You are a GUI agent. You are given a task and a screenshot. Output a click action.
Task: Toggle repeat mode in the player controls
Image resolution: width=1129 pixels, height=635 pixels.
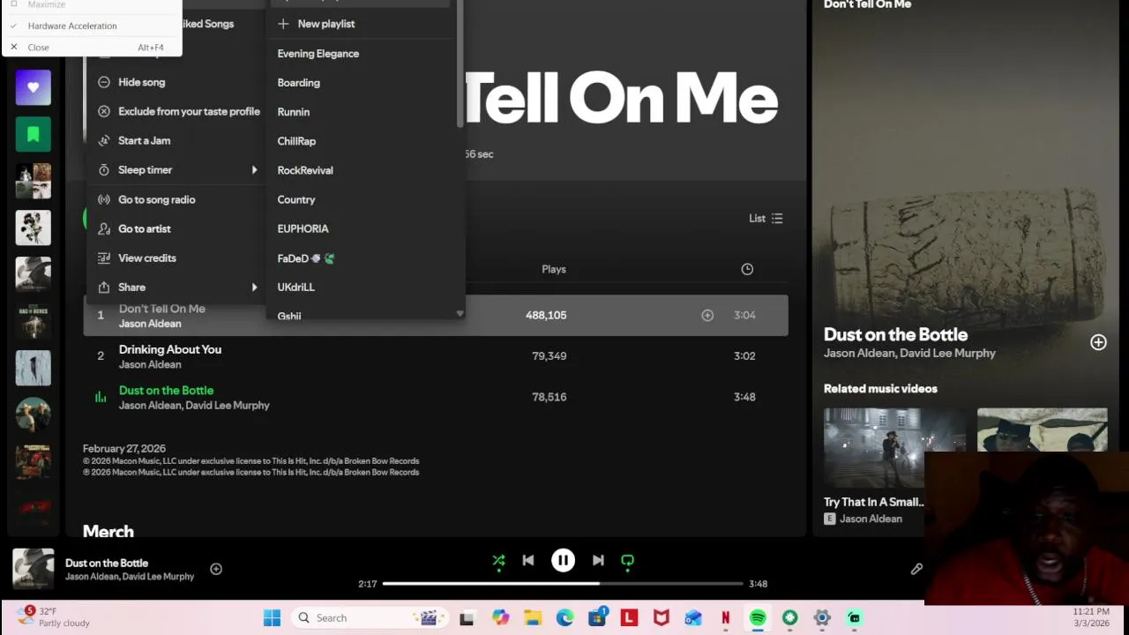click(628, 560)
